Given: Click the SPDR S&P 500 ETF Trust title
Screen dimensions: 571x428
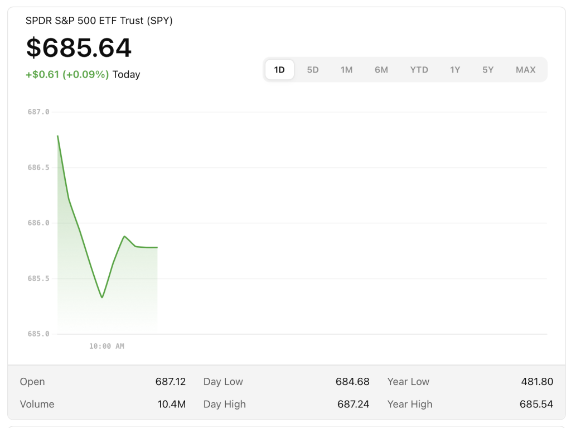Looking at the screenshot, I should point(99,21).
